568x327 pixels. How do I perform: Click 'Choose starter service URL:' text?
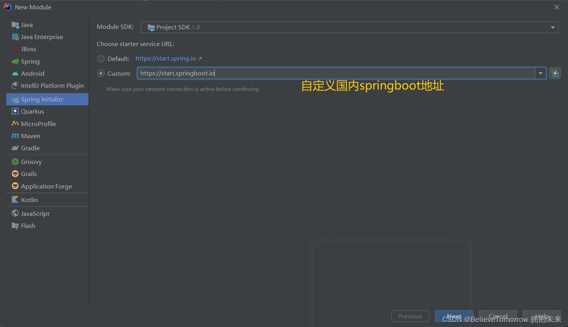pyautogui.click(x=136, y=44)
